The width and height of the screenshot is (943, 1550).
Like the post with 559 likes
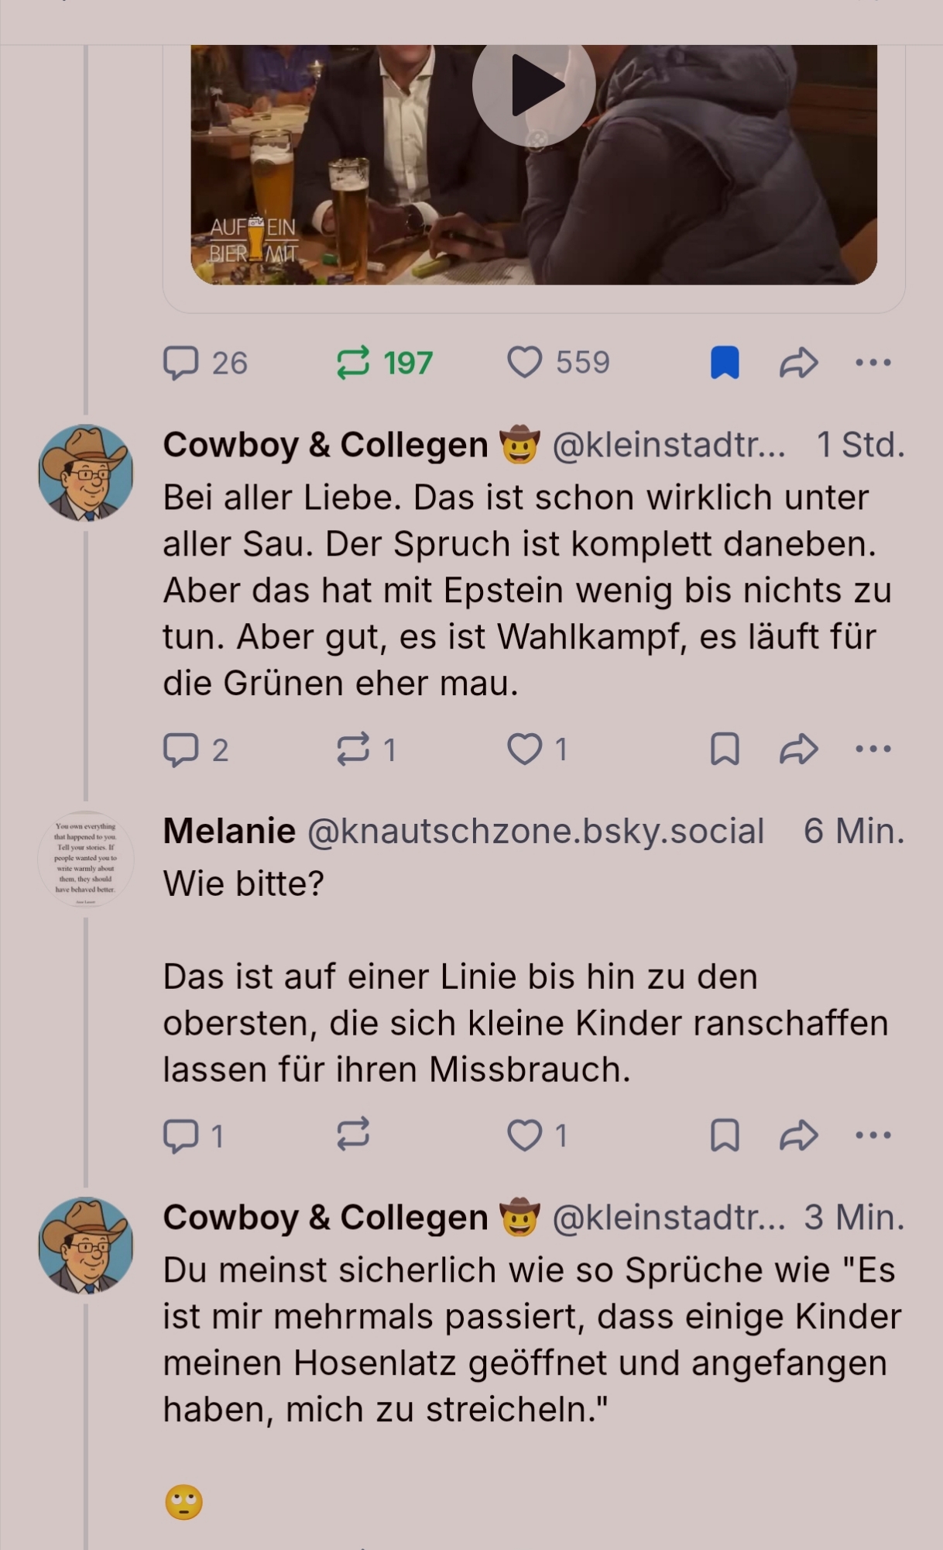(524, 363)
